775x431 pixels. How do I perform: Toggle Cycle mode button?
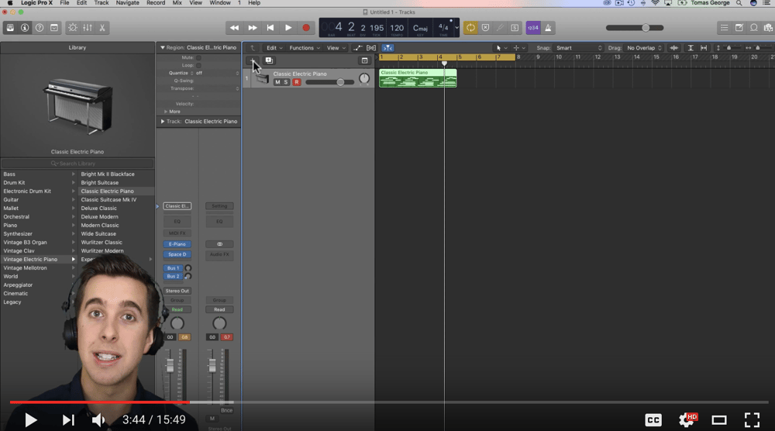tap(470, 28)
